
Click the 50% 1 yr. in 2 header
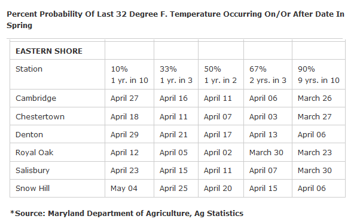click(220, 75)
